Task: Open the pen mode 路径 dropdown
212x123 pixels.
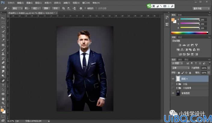Action: pos(17,8)
